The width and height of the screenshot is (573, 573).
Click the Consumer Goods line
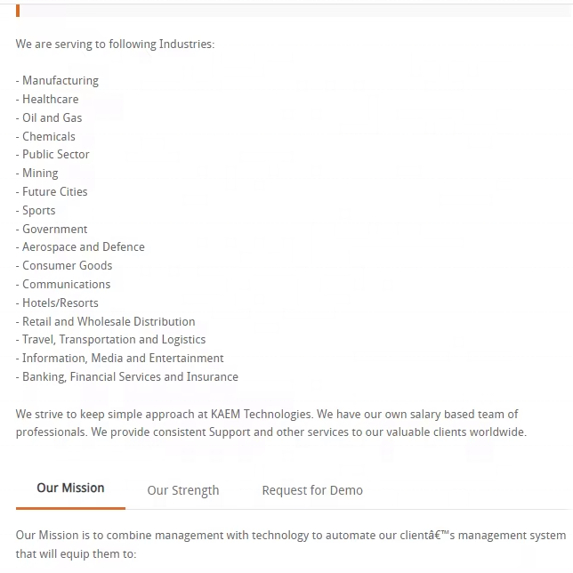67,266
